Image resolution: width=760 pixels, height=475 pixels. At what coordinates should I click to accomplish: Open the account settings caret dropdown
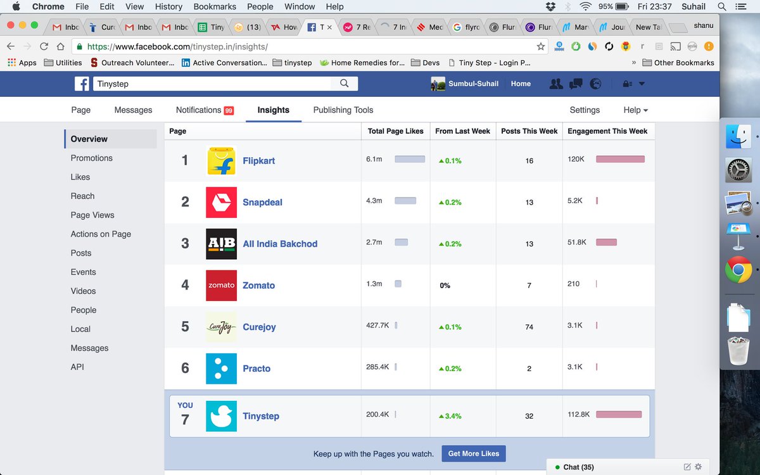pos(641,83)
